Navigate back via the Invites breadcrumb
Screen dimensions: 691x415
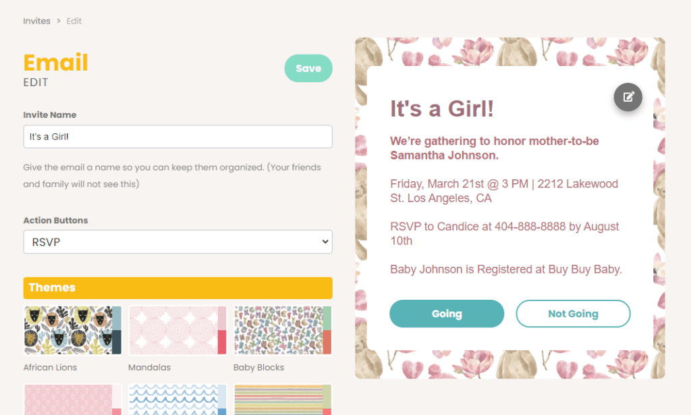click(x=36, y=21)
